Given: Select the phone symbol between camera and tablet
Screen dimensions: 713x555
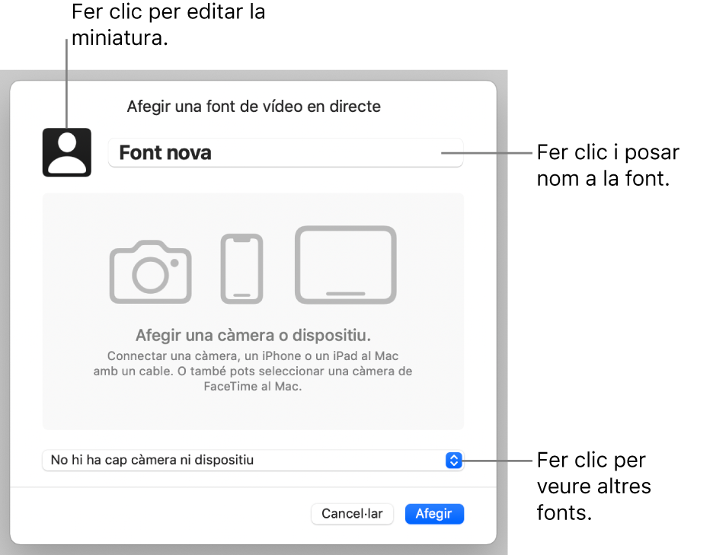Looking at the screenshot, I should 241,266.
